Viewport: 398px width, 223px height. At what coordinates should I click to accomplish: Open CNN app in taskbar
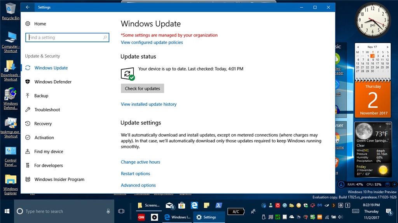point(141,217)
